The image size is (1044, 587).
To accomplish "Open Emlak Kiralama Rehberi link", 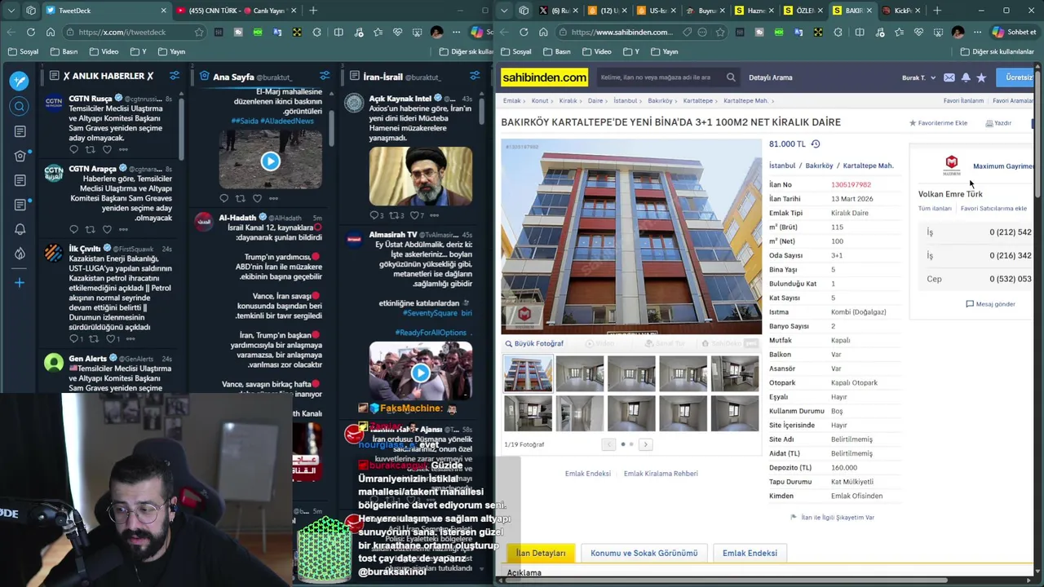I will pos(661,474).
